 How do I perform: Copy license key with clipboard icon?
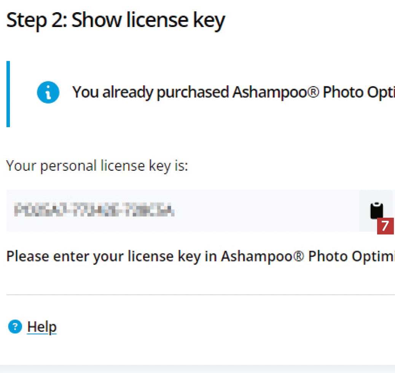tap(376, 210)
